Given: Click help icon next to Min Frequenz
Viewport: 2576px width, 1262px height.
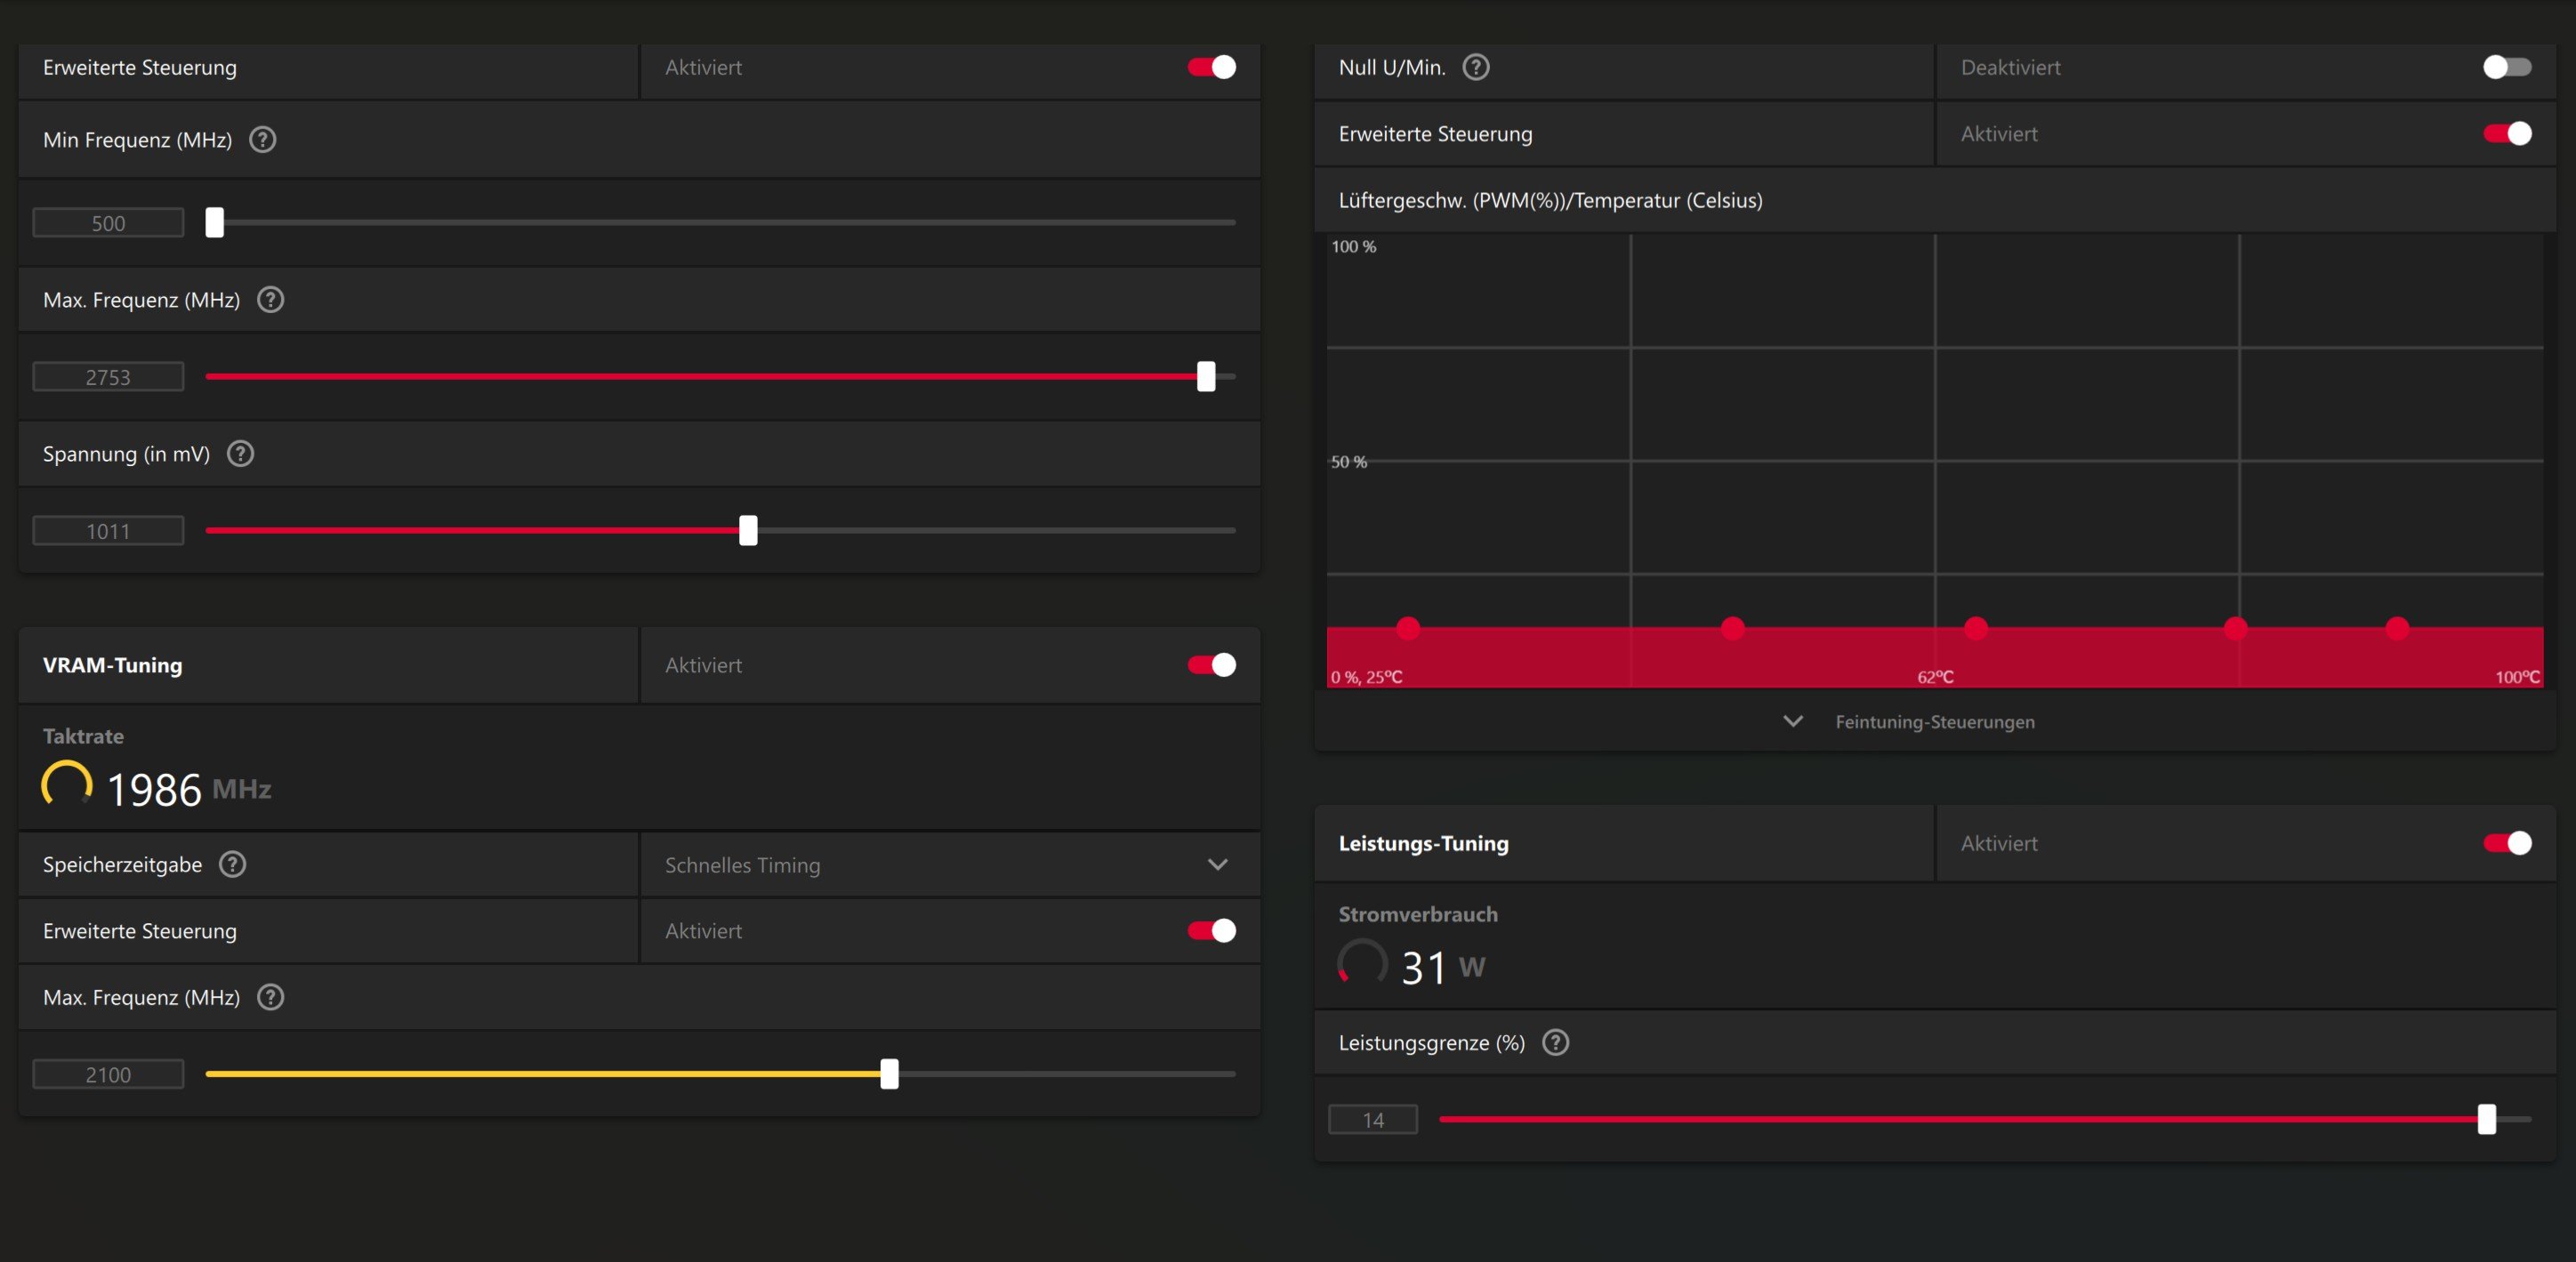Looking at the screenshot, I should 262,140.
